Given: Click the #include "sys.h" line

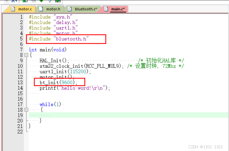Looking at the screenshot, I should (50, 17).
